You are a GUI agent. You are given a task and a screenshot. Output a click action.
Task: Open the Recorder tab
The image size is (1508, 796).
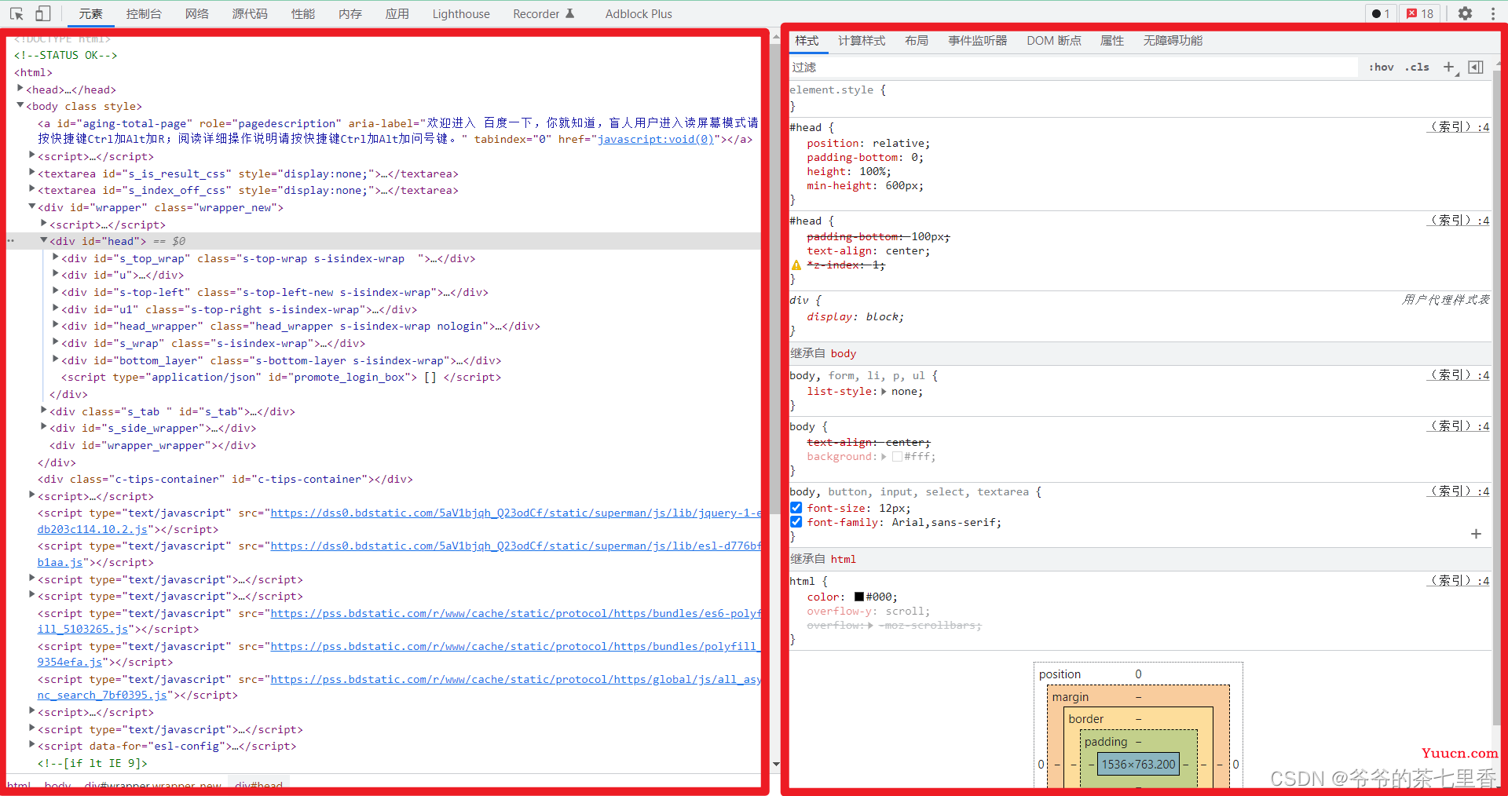(544, 13)
